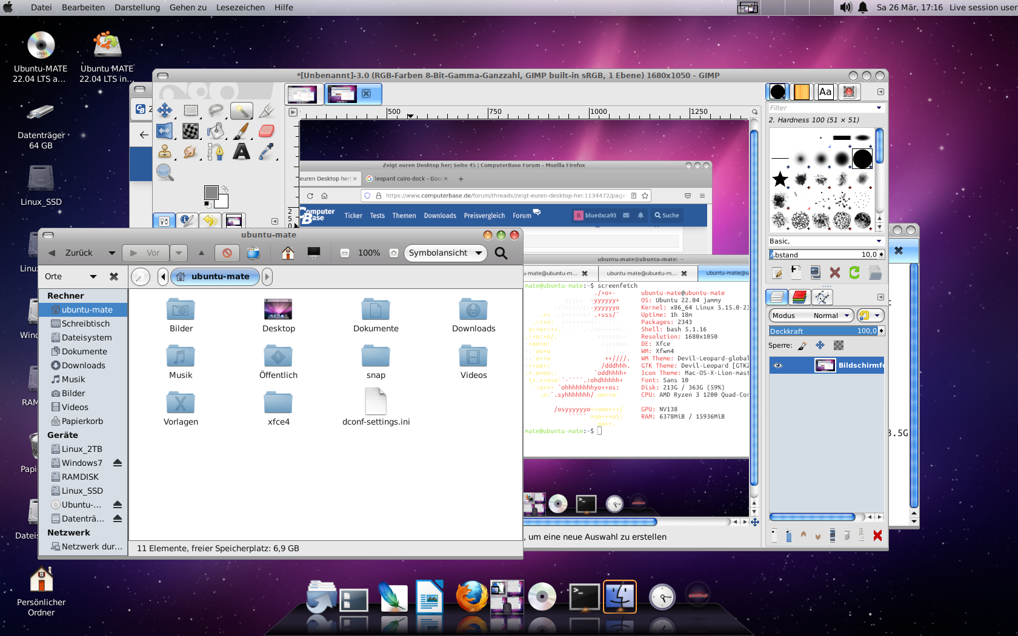Select the Smudge finger tool

[x=191, y=151]
